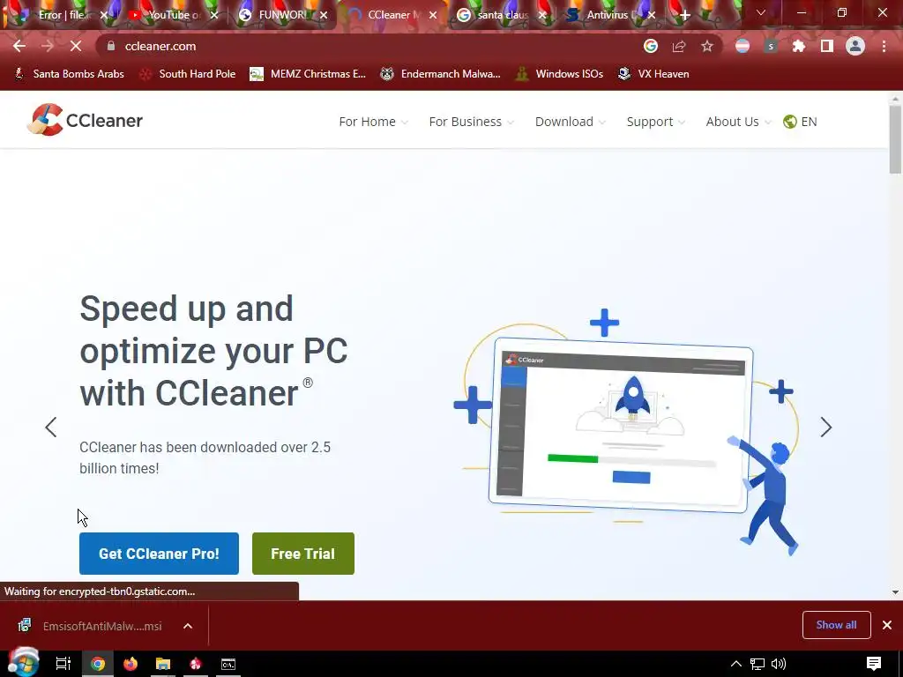Click the scrollbar down arrow
903x677 pixels.
click(x=895, y=591)
